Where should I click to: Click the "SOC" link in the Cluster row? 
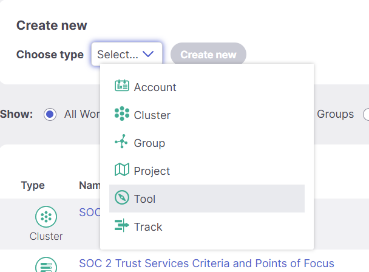click(x=89, y=212)
